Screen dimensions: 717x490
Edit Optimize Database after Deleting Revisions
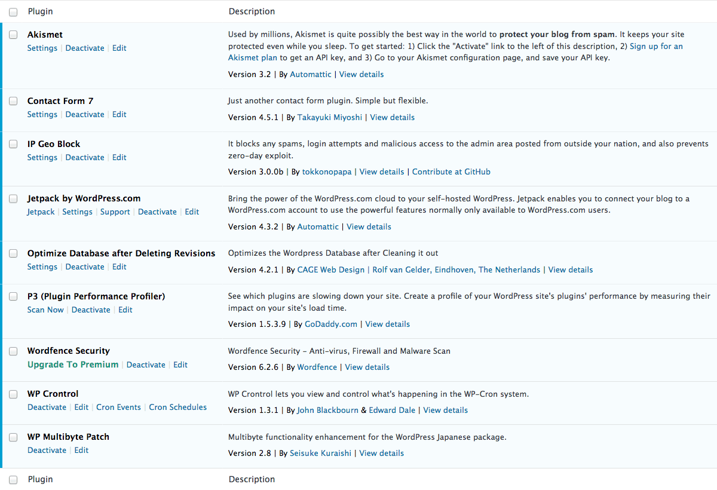point(119,267)
